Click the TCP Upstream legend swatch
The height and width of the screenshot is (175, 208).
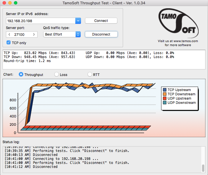click(x=165, y=90)
